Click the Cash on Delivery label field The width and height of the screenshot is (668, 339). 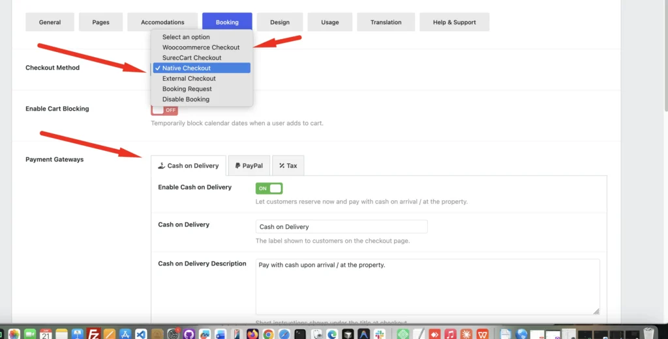coord(341,226)
